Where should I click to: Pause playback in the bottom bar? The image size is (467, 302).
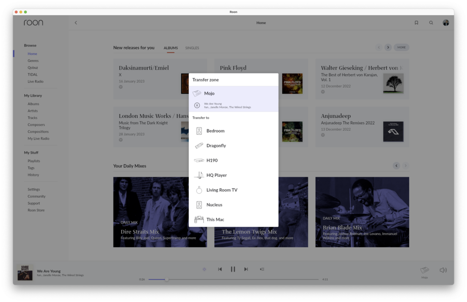(x=233, y=269)
